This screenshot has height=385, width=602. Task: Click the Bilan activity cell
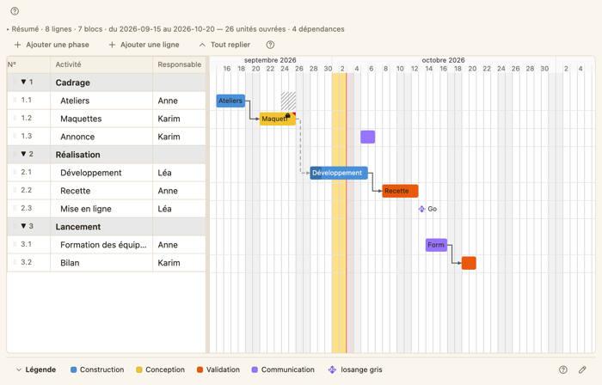[101, 263]
